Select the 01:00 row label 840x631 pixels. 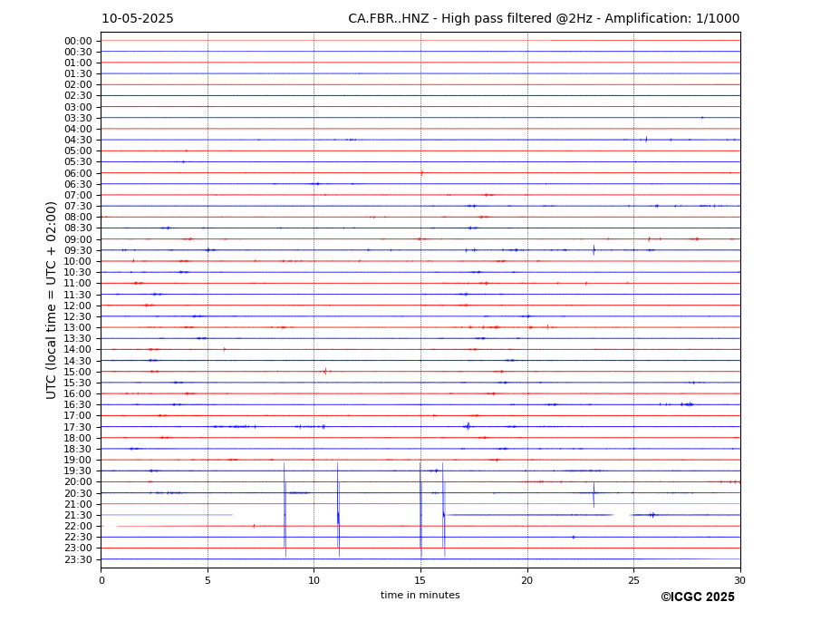[78, 63]
